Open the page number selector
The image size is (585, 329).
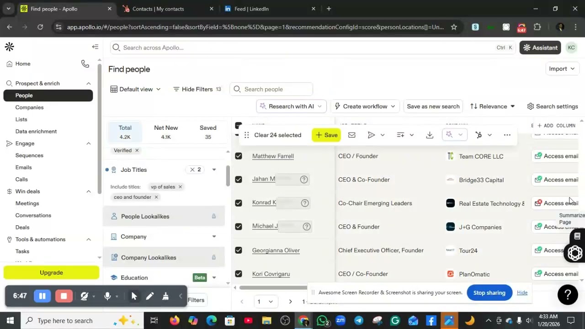[265, 302]
